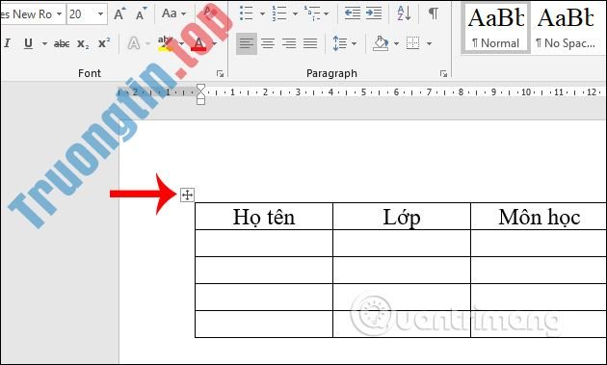Align text right
Viewport: 607px width, 365px height.
tap(289, 43)
